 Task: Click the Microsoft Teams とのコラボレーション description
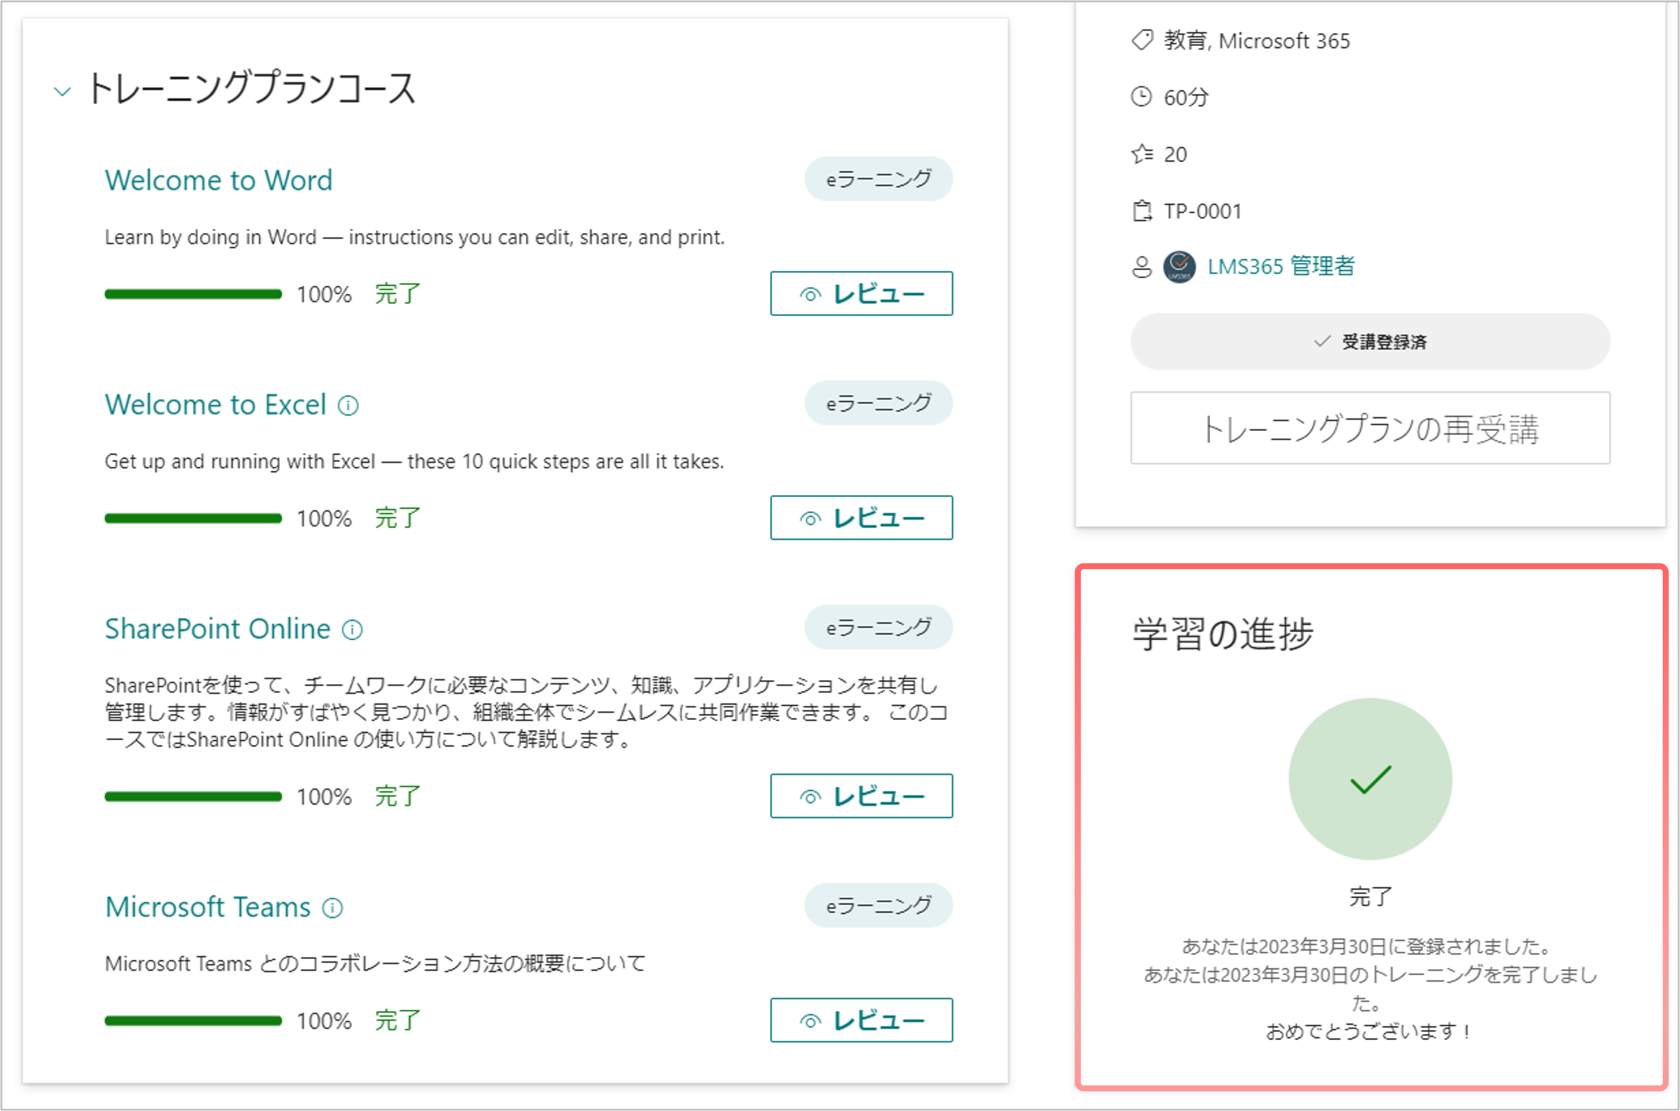(x=376, y=964)
